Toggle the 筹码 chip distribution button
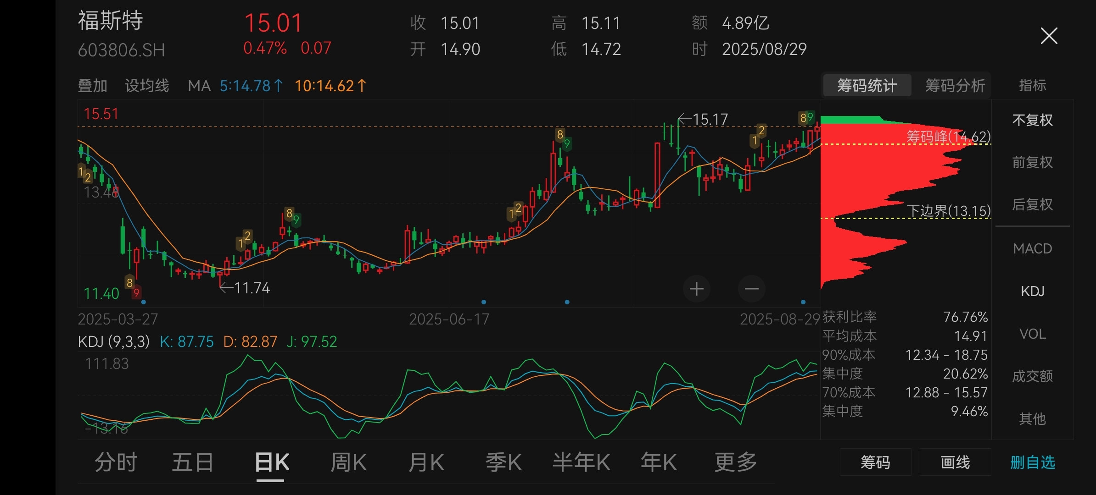The image size is (1096, 495). [875, 462]
